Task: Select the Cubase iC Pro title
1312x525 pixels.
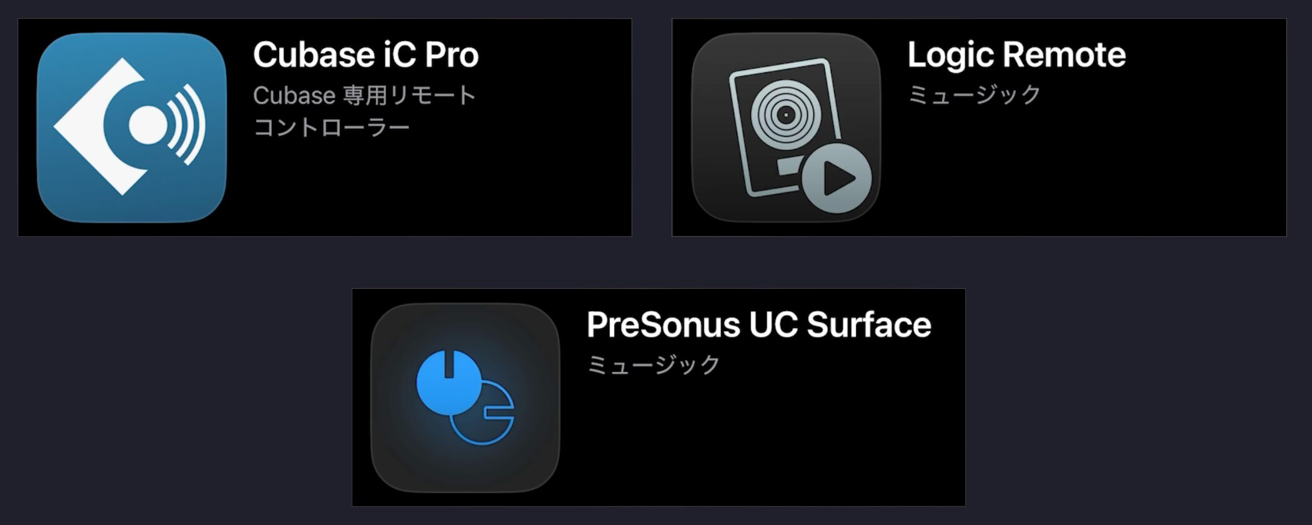Action: (x=365, y=55)
